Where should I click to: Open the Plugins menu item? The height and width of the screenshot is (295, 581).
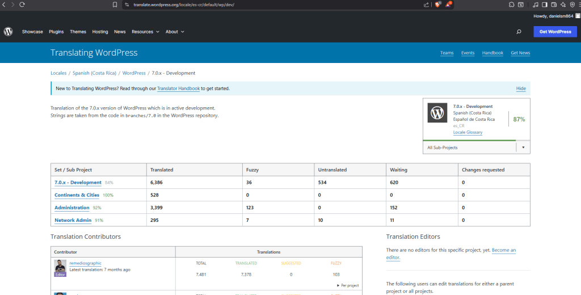point(56,32)
